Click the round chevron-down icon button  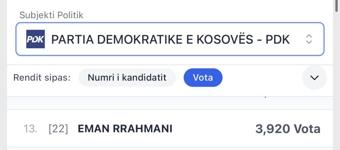pyautogui.click(x=314, y=77)
